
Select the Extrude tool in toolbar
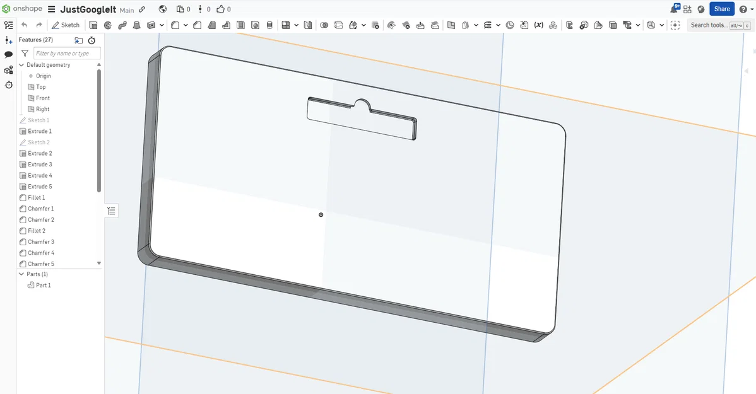pos(93,25)
